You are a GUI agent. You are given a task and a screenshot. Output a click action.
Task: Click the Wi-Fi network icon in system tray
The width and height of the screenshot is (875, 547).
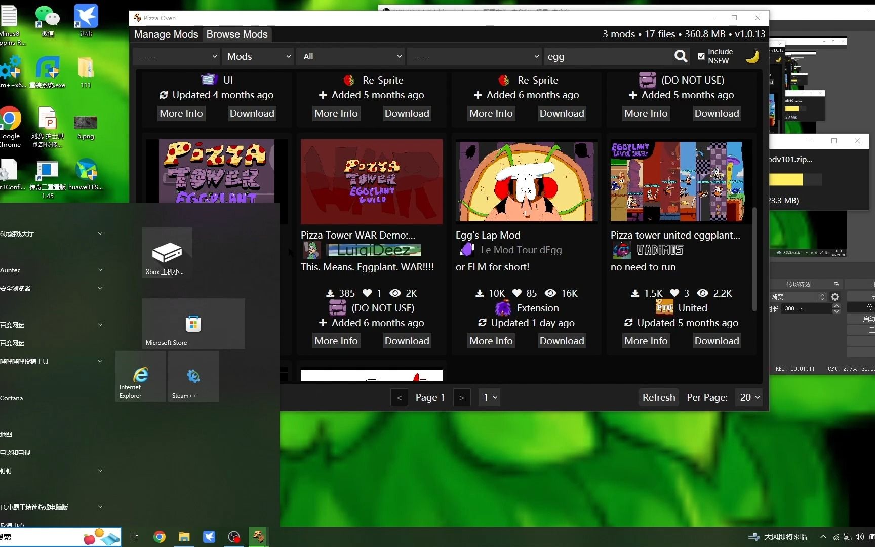click(x=836, y=537)
